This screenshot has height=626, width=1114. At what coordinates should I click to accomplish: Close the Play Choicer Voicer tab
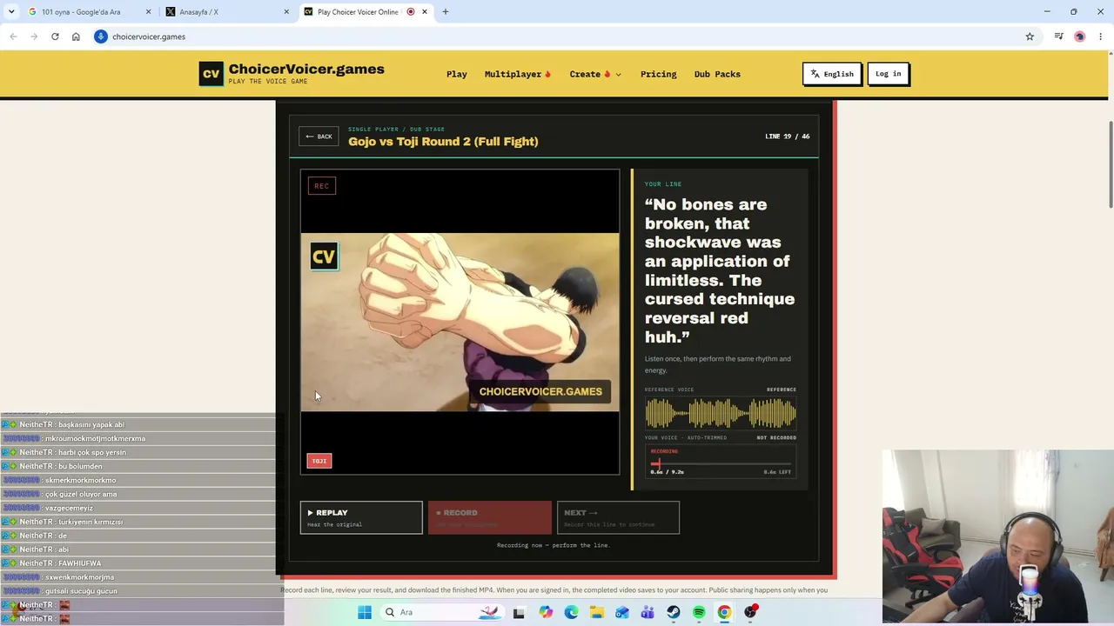click(425, 11)
